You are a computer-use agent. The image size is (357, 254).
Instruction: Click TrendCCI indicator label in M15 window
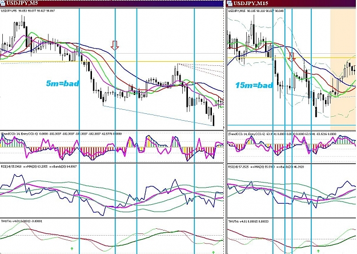pos(282,134)
